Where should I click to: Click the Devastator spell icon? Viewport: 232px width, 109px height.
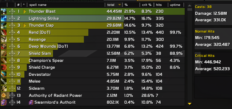(4, 74)
